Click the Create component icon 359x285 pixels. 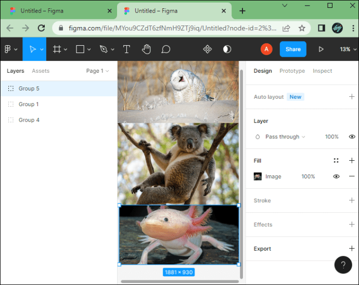tap(208, 49)
